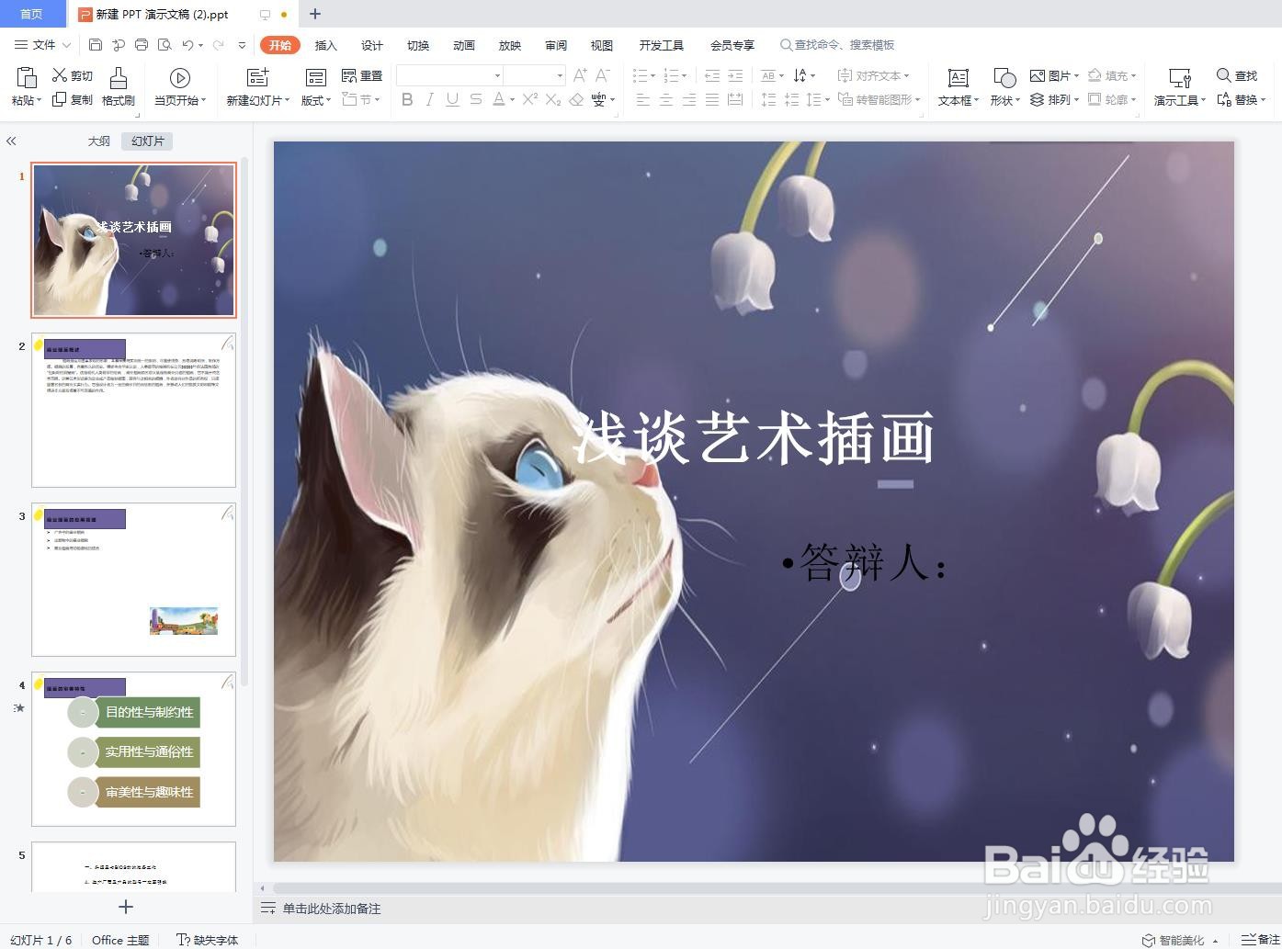Open the font size dropdown
This screenshot has width=1282, height=949.
559,75
